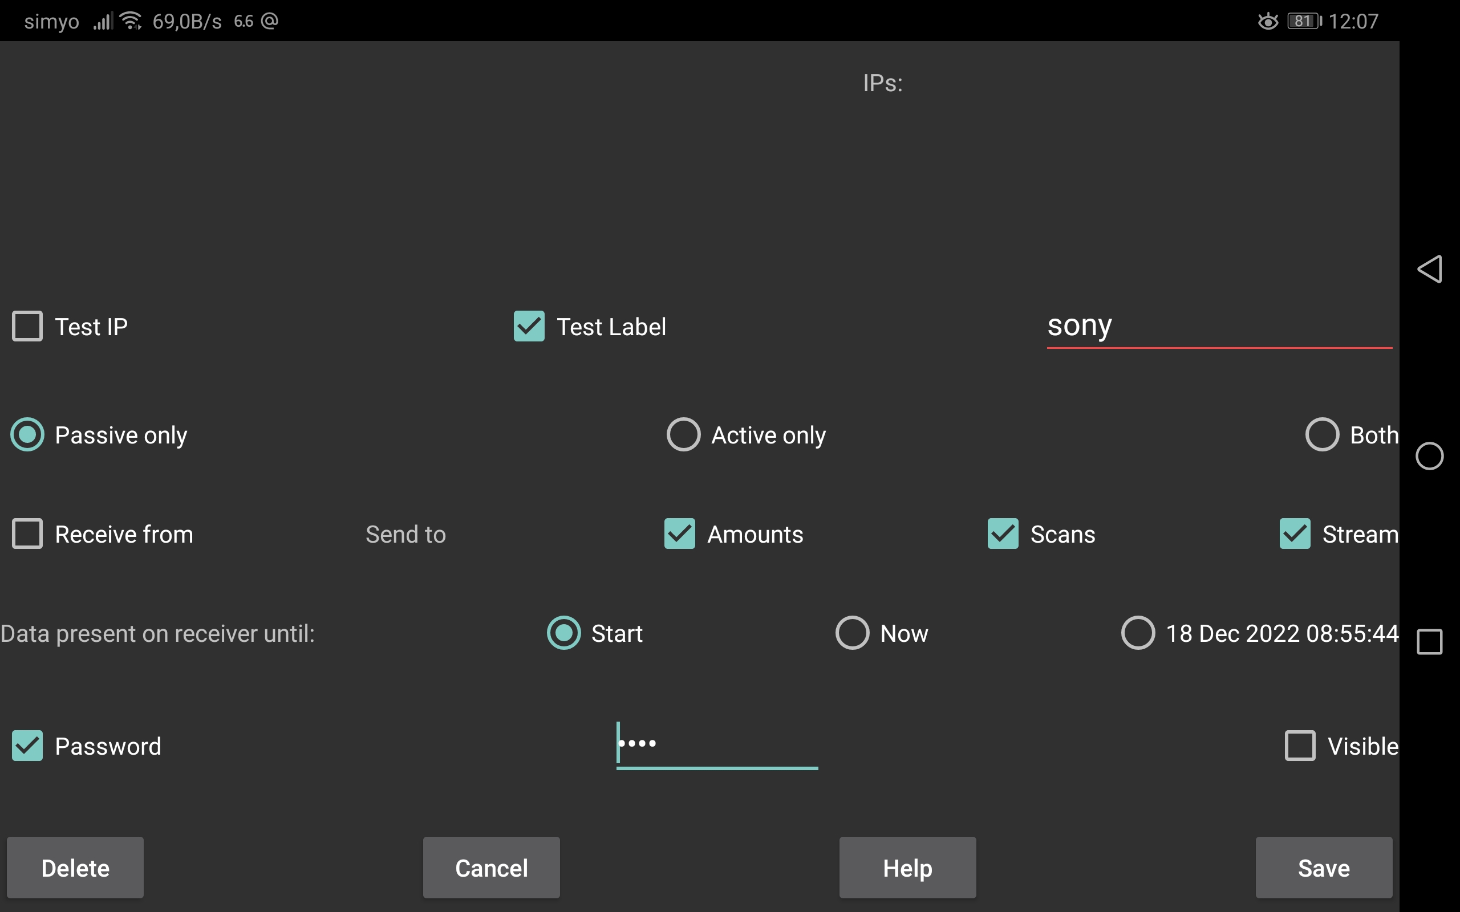1460x912 pixels.
Task: Click the Test Label checkbox icon
Action: tap(529, 325)
